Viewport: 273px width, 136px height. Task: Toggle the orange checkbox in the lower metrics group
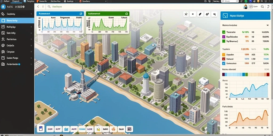click(224, 54)
